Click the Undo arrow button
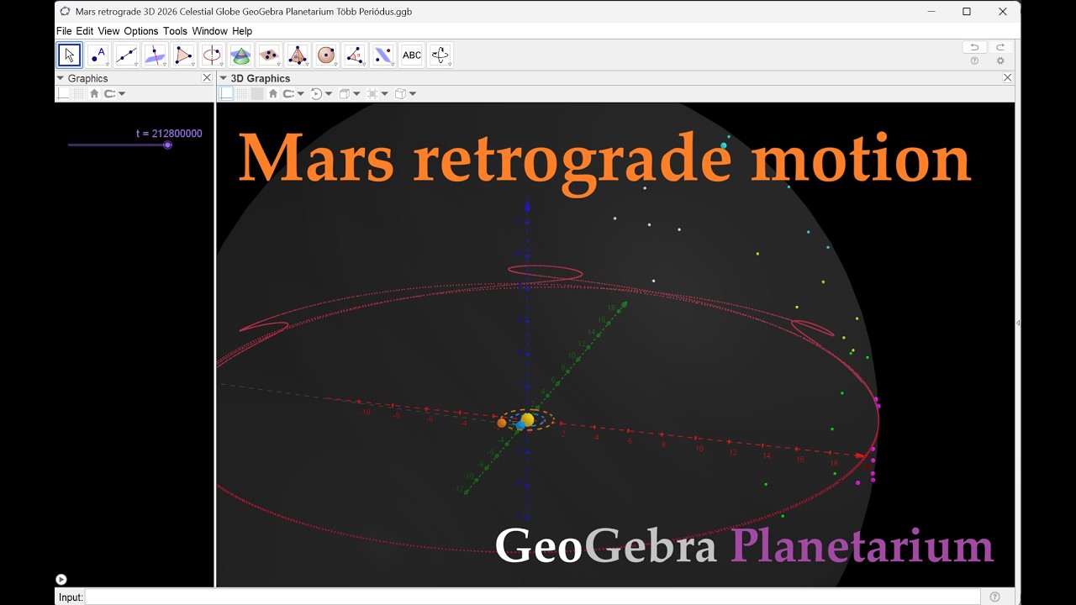 (974, 47)
